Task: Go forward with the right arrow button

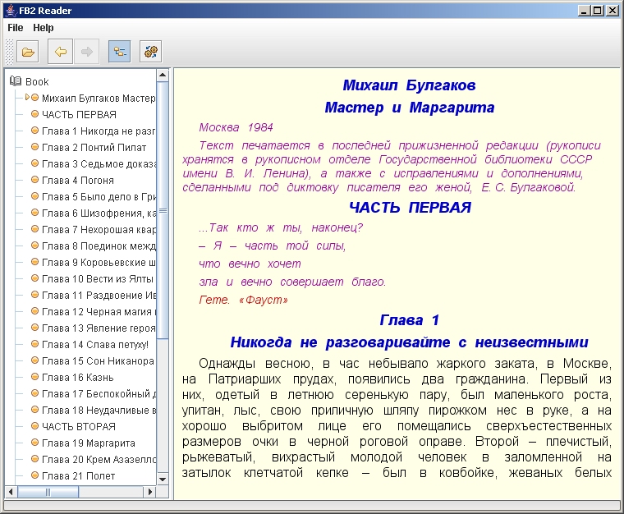Action: pyautogui.click(x=86, y=52)
